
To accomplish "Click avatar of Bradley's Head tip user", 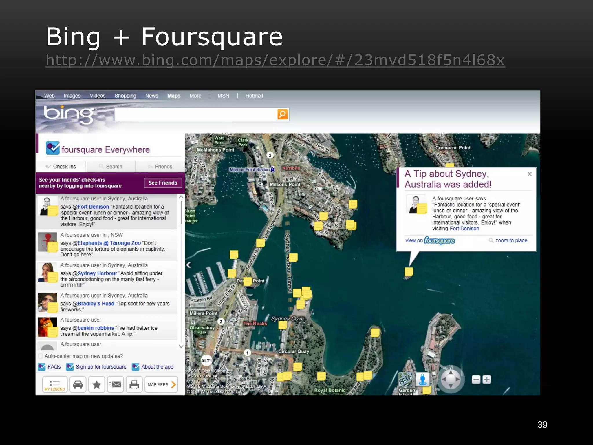I will pos(47,303).
